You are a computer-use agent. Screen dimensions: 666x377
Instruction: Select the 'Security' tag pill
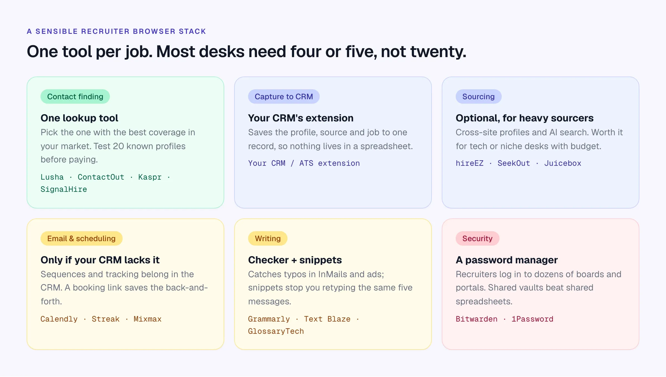coord(477,238)
